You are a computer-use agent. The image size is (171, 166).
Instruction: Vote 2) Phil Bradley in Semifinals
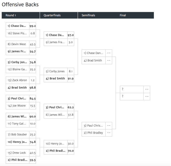97,133
